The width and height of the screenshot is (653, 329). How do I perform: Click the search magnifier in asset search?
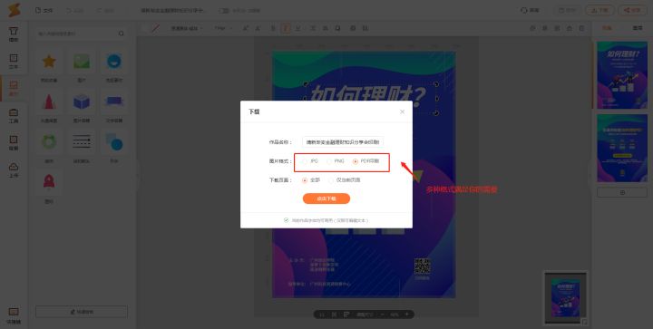tap(122, 34)
